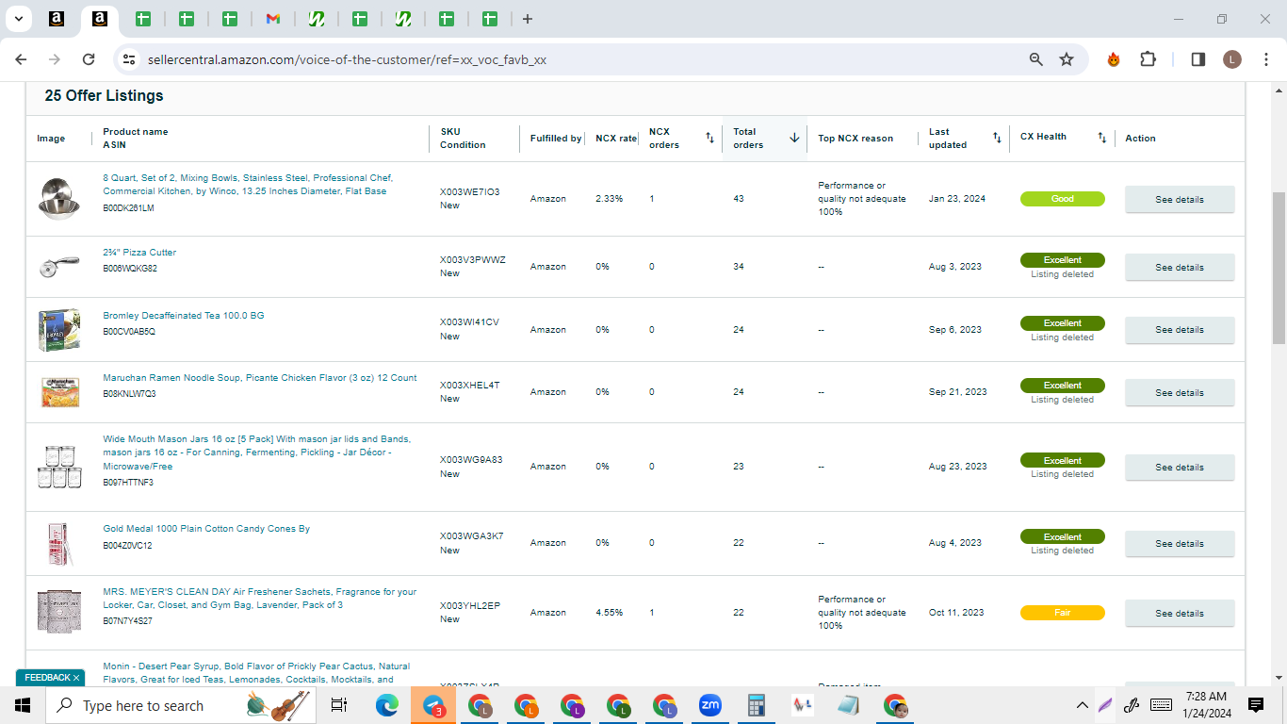Open the Maruchan Ramen Noodle Soup link
This screenshot has height=724, width=1287.
coord(260,378)
